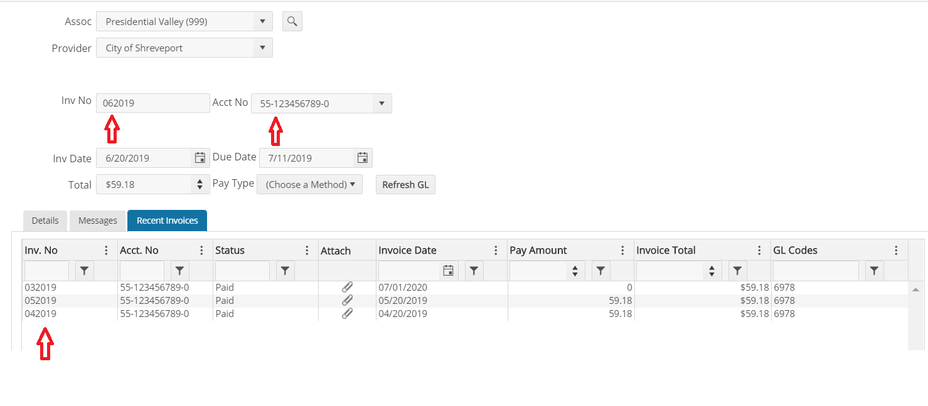
Task: Open the Due Date calendar picker
Action: (x=363, y=158)
